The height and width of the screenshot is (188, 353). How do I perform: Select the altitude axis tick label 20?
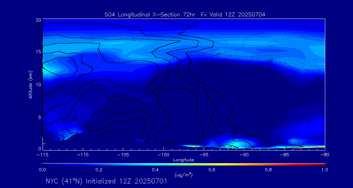coord(38,20)
